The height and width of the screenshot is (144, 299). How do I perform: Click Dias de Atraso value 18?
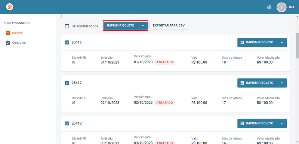[x=224, y=62]
